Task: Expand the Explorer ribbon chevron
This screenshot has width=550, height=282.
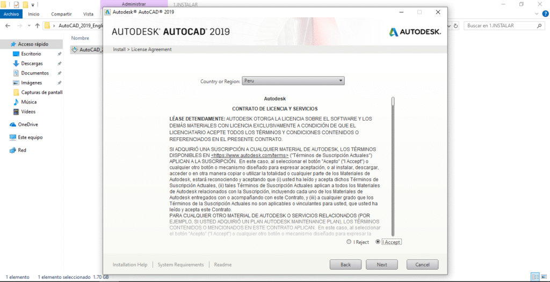Action: point(537,13)
